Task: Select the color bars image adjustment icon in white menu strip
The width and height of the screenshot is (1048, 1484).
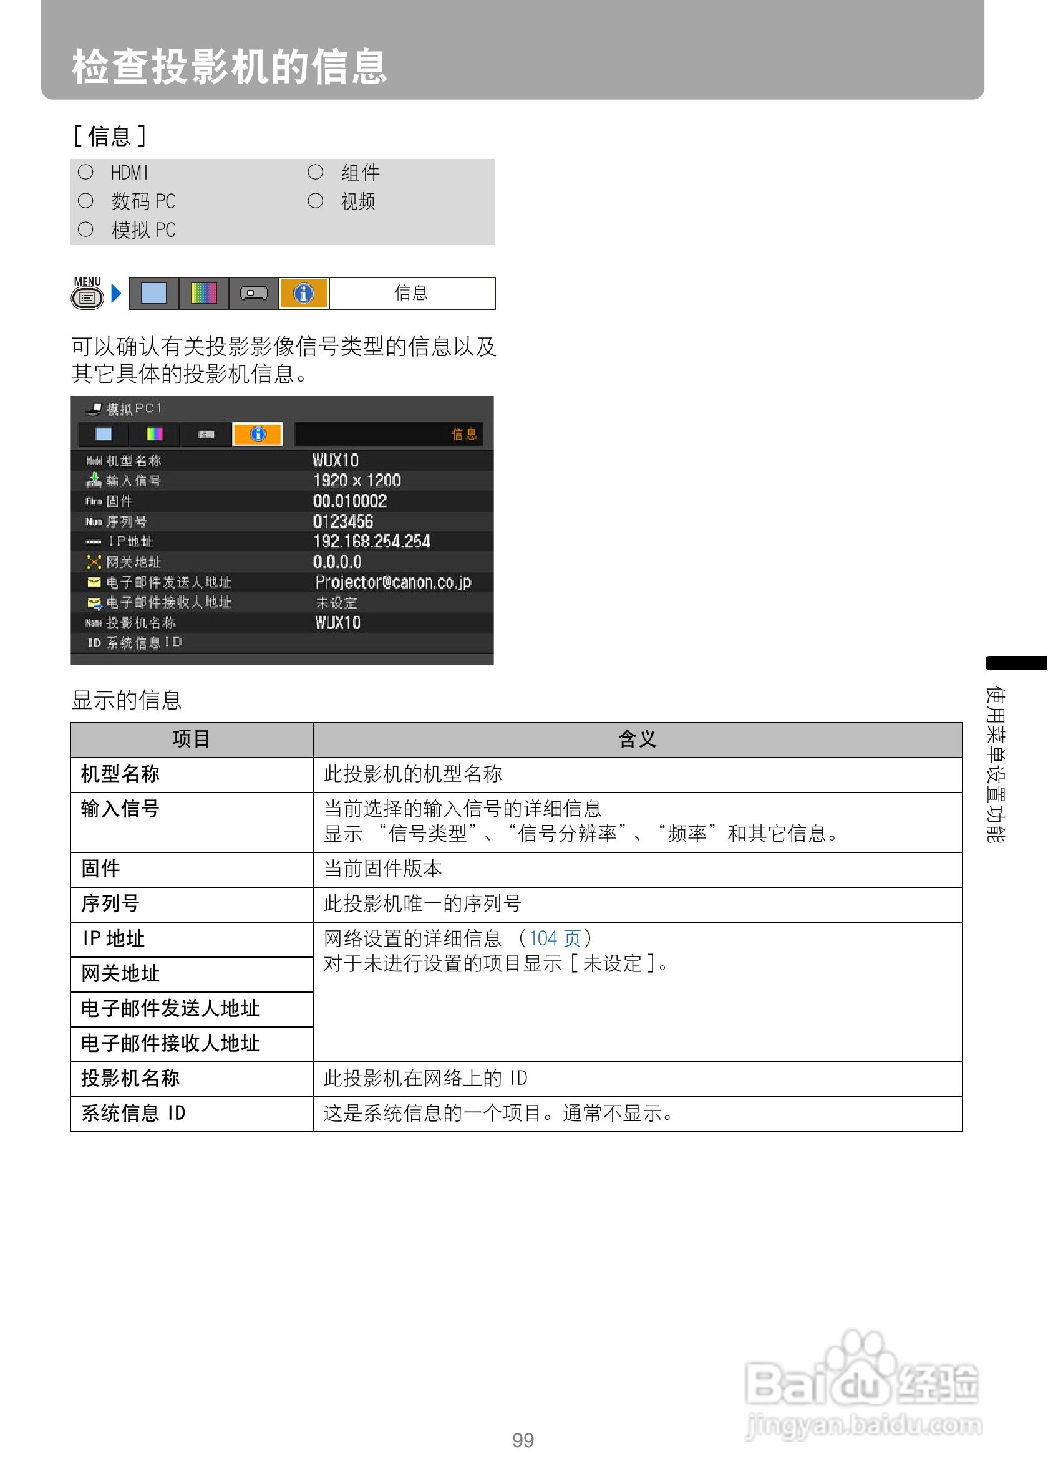Action: pos(203,294)
